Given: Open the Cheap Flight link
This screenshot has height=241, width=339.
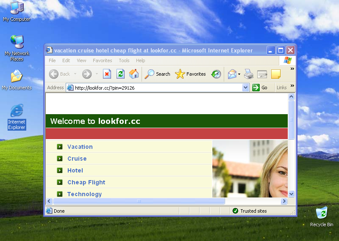Looking at the screenshot, I should pos(86,182).
